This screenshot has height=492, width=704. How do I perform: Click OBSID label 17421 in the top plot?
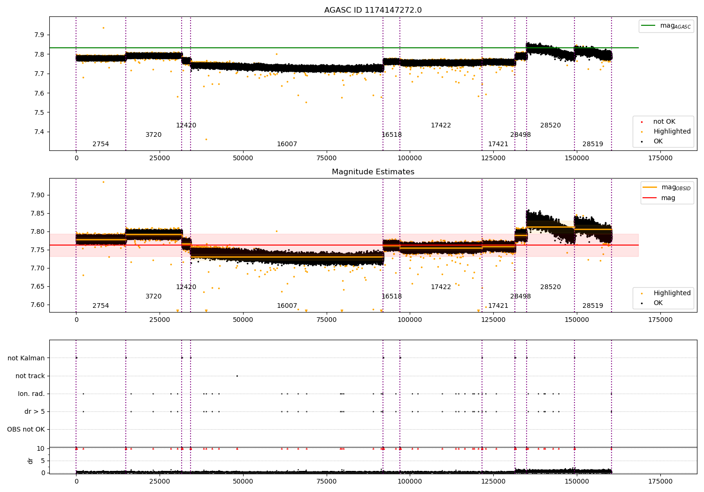498,144
